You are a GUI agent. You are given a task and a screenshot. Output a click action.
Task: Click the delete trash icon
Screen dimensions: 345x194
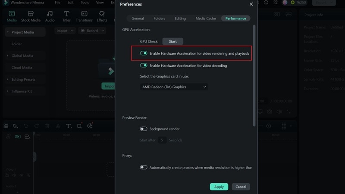click(47, 126)
